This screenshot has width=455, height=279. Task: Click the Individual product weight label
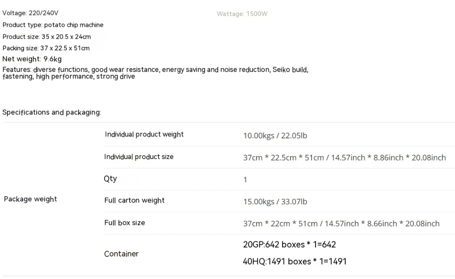coord(144,135)
